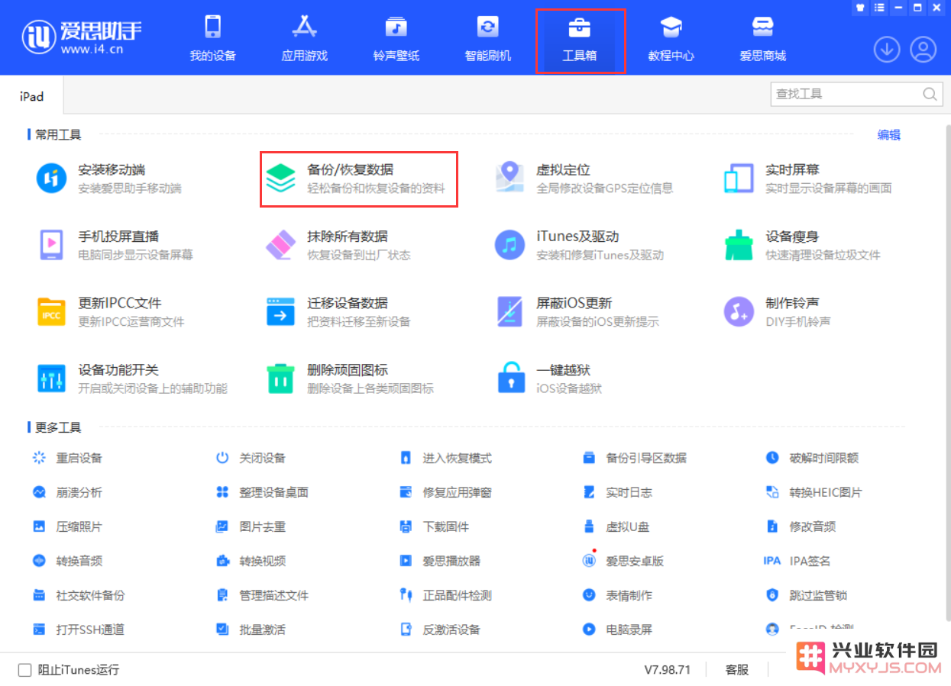Click the search magnifier icon
951x686 pixels.
(x=930, y=94)
